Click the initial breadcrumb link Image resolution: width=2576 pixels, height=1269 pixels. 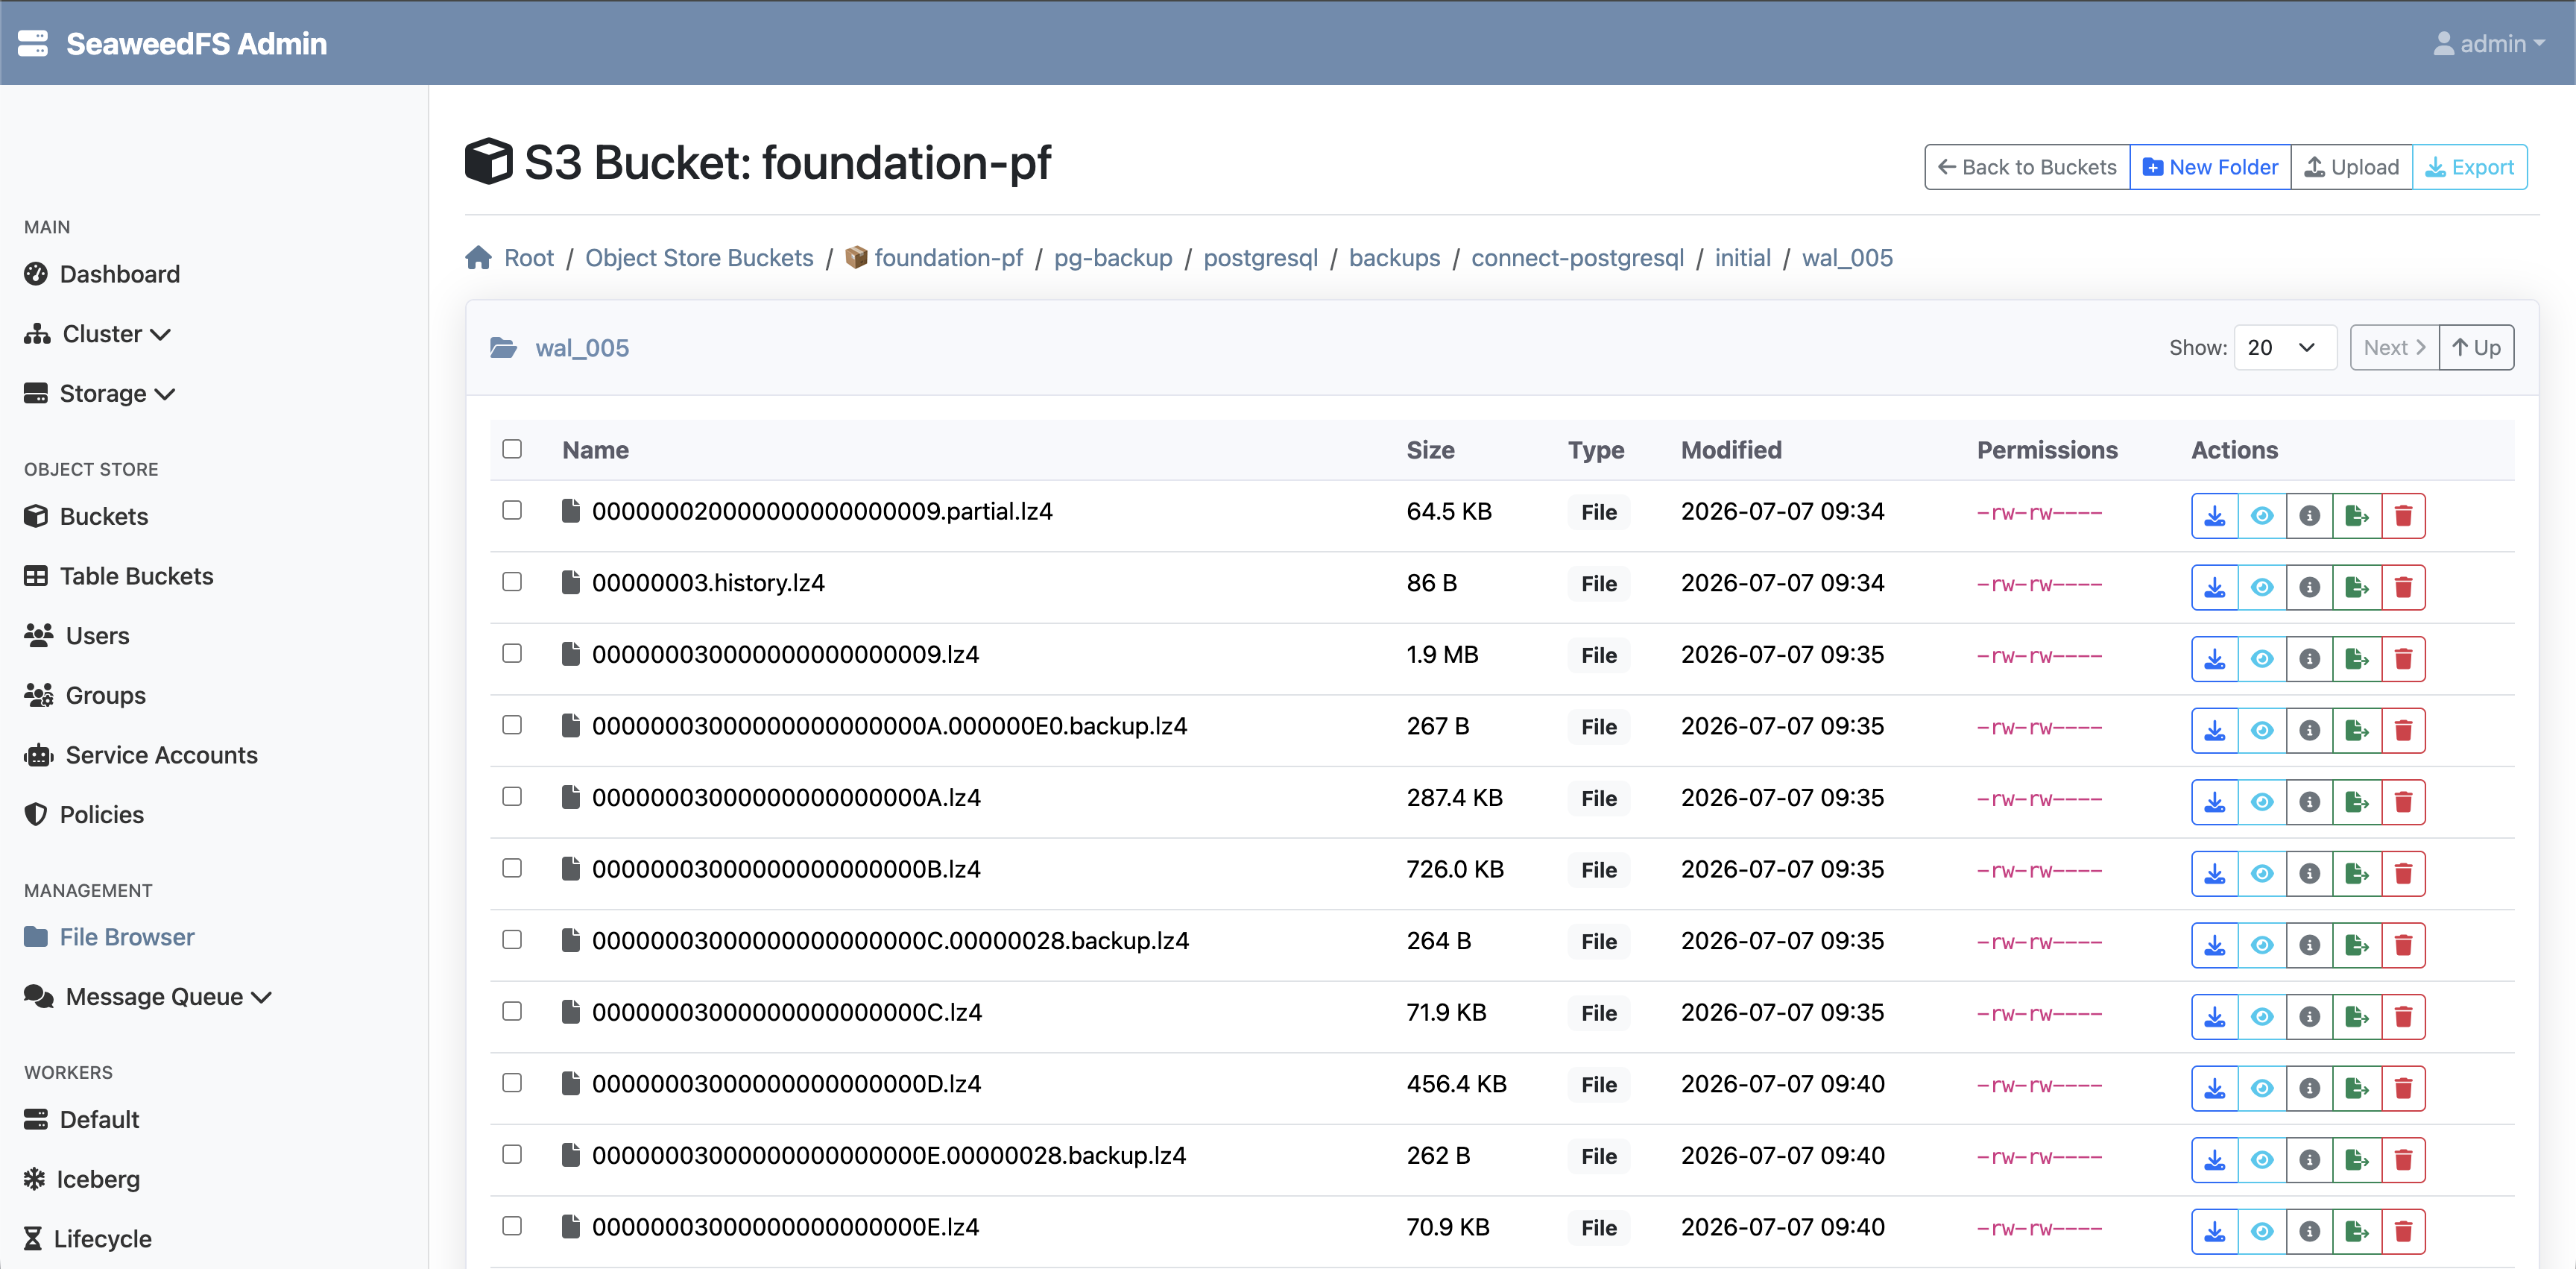1743,258
